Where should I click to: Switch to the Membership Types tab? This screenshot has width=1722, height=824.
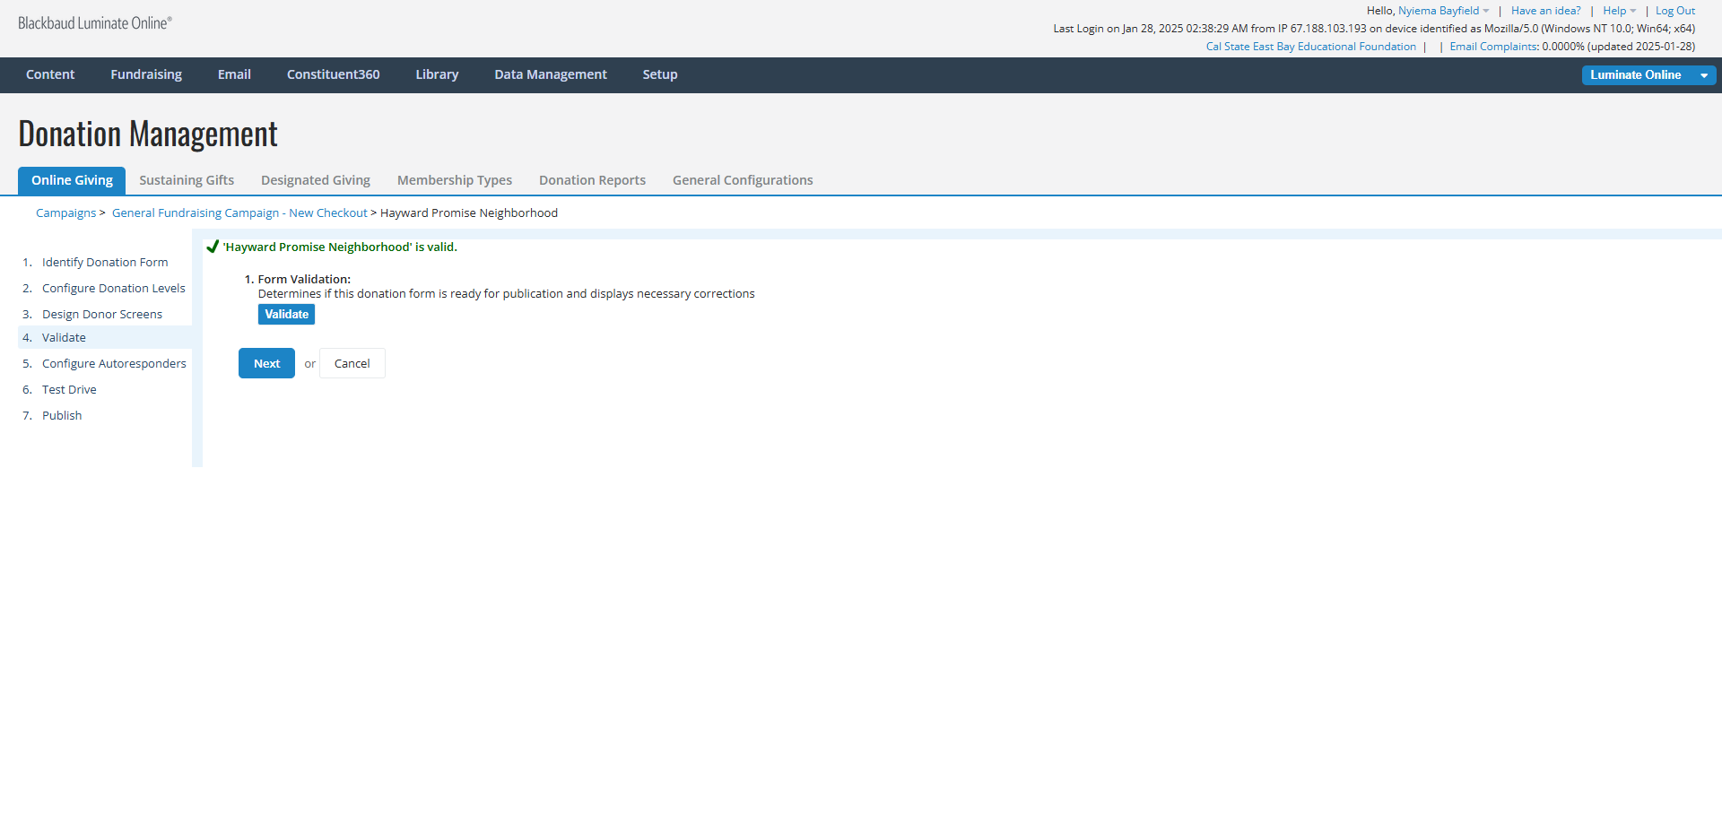pyautogui.click(x=455, y=180)
